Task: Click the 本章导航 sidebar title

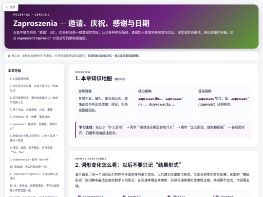Action: click(15, 71)
